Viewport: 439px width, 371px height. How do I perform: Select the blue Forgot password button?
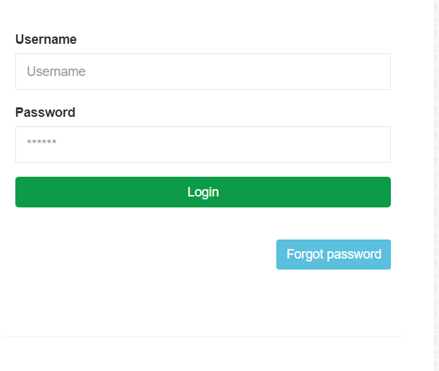pyautogui.click(x=333, y=254)
